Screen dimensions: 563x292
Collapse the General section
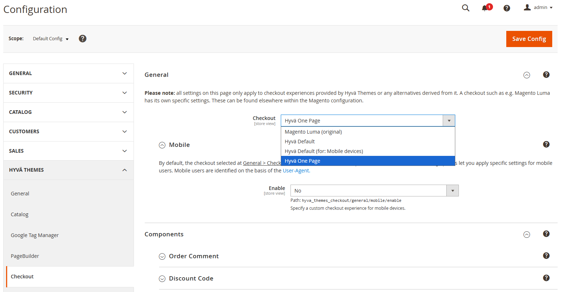526,75
